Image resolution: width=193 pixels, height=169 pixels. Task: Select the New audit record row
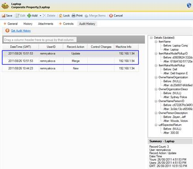click(70, 69)
